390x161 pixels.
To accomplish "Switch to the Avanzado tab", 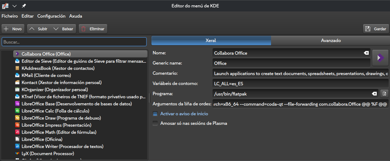I will 330,40.
